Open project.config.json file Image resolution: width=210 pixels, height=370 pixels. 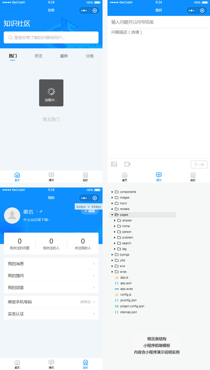coord(129,306)
